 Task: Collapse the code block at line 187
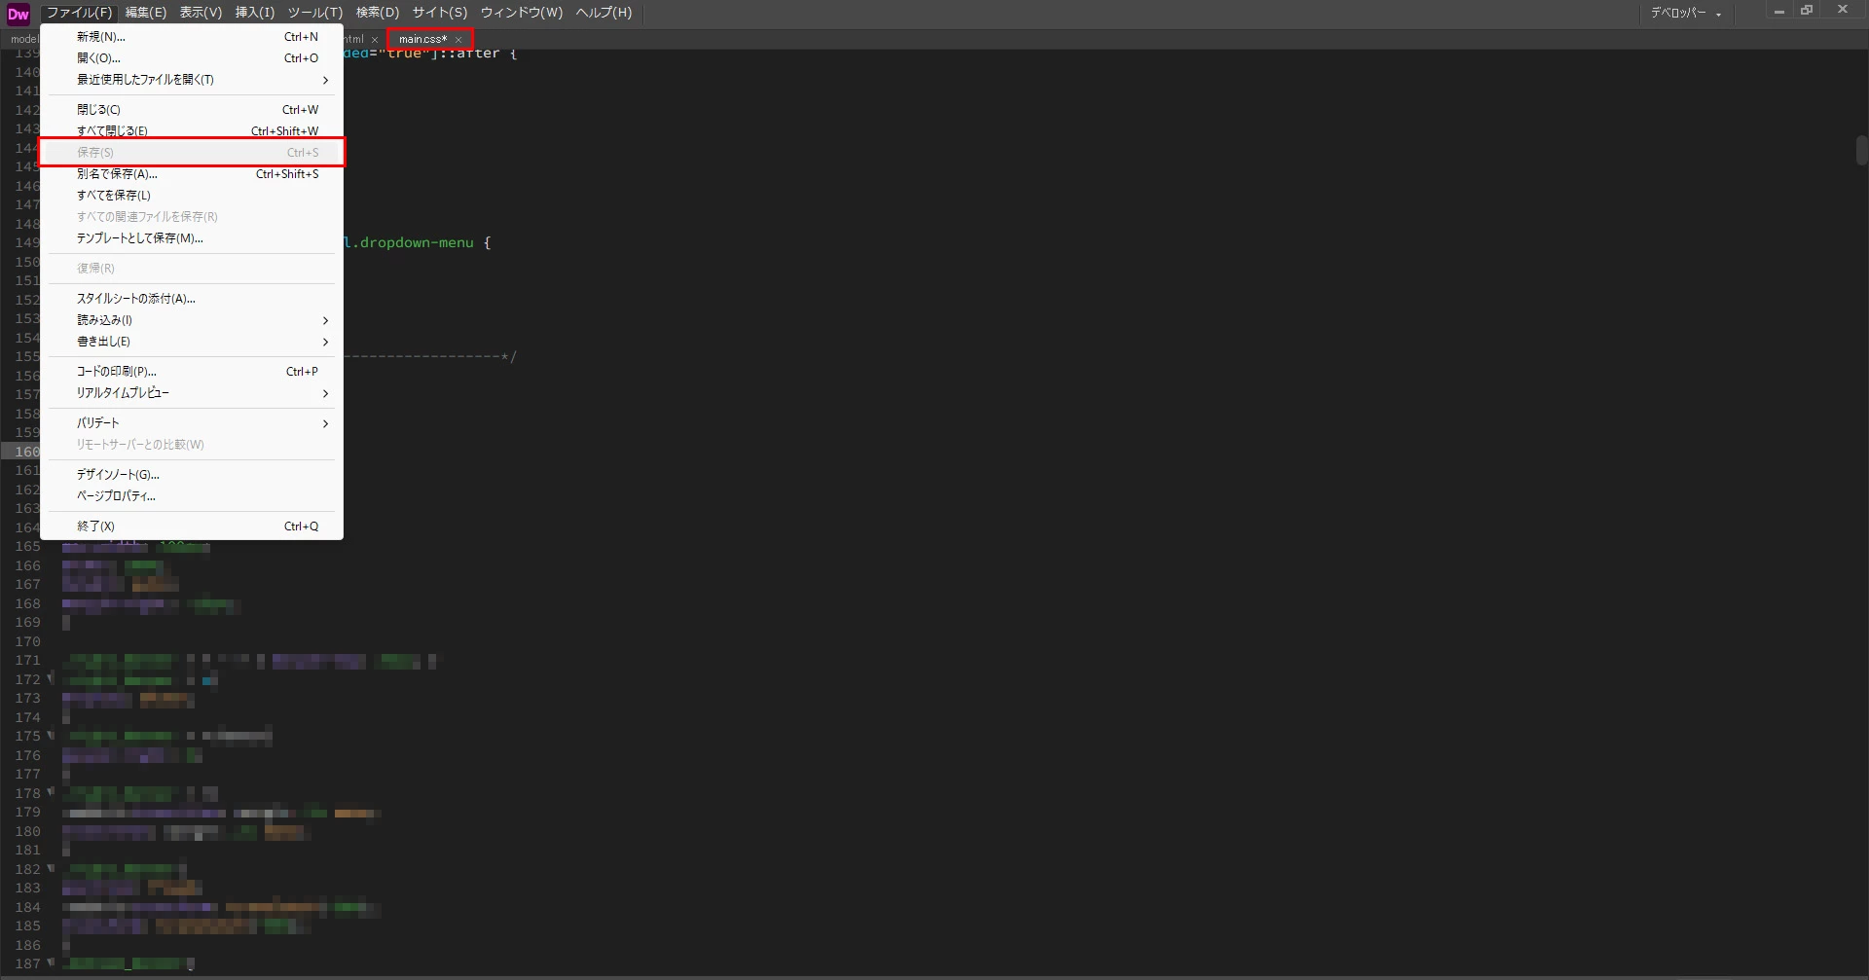click(51, 962)
